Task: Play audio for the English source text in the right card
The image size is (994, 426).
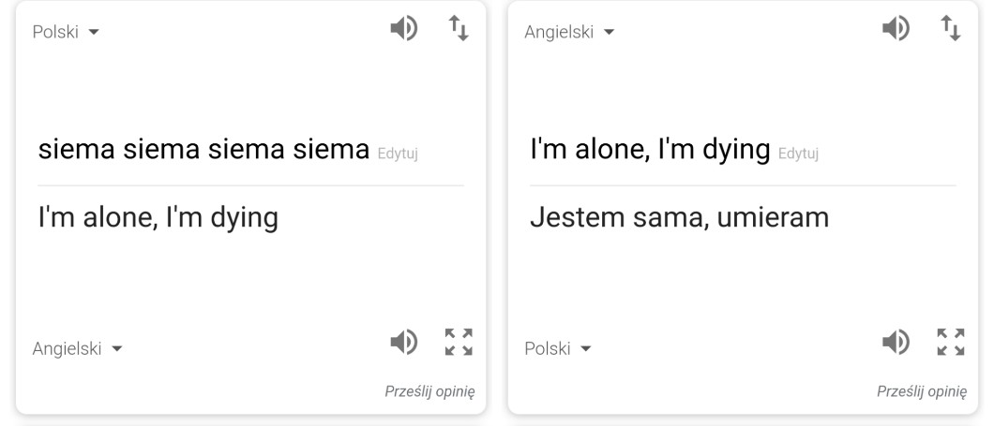Action: coord(894,30)
